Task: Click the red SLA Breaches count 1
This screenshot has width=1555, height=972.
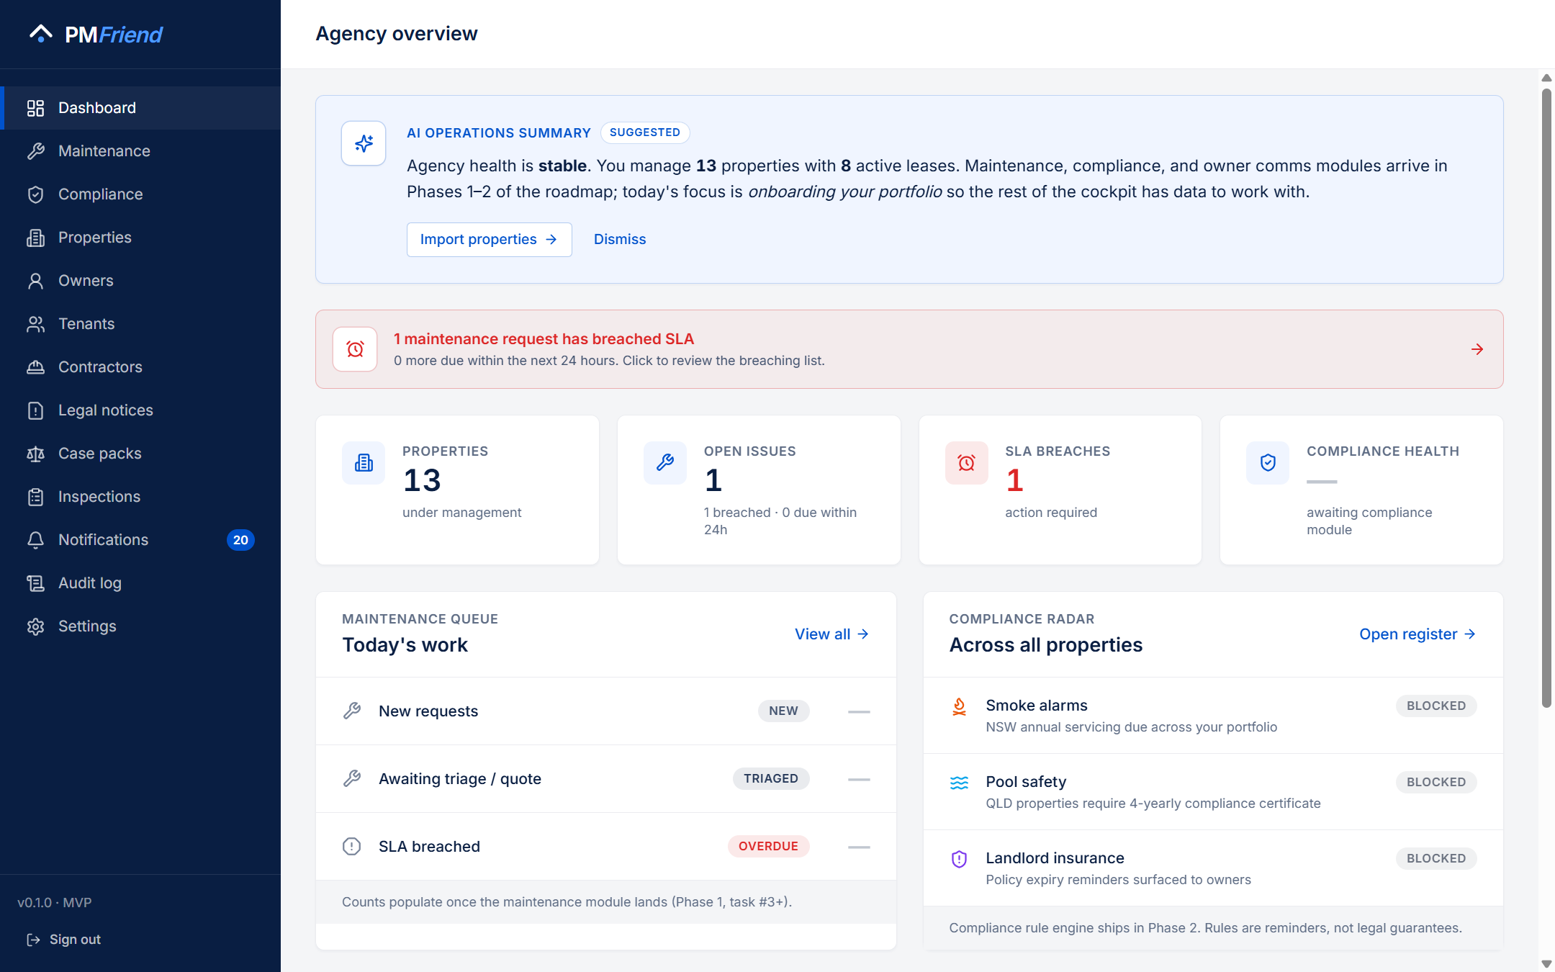Action: point(1014,481)
